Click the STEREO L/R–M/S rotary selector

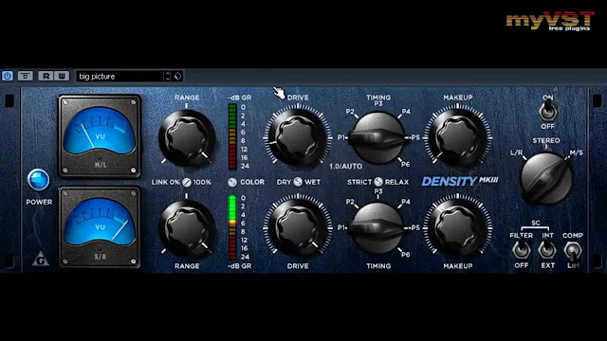[546, 179]
